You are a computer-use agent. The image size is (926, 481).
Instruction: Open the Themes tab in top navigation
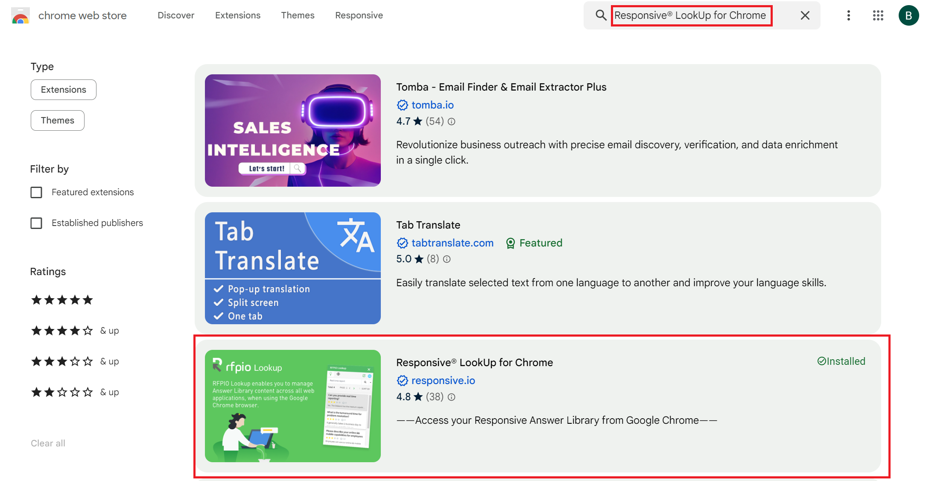click(298, 15)
